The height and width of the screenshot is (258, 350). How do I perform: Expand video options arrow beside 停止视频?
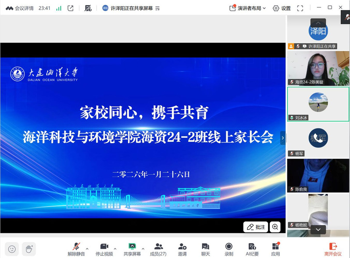pos(115,248)
